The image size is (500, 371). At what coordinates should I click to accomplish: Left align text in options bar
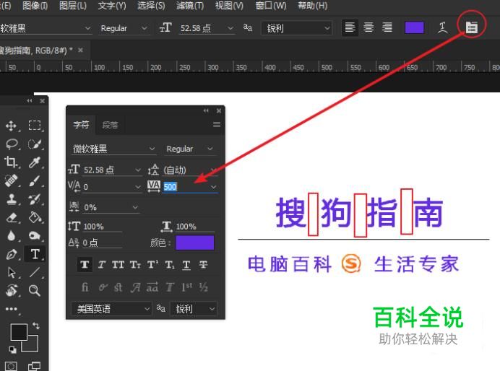click(x=350, y=27)
